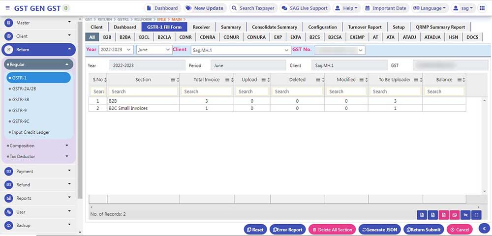Screen dimensions: 492x236
Task: Click the Section column search field
Action: point(143,91)
